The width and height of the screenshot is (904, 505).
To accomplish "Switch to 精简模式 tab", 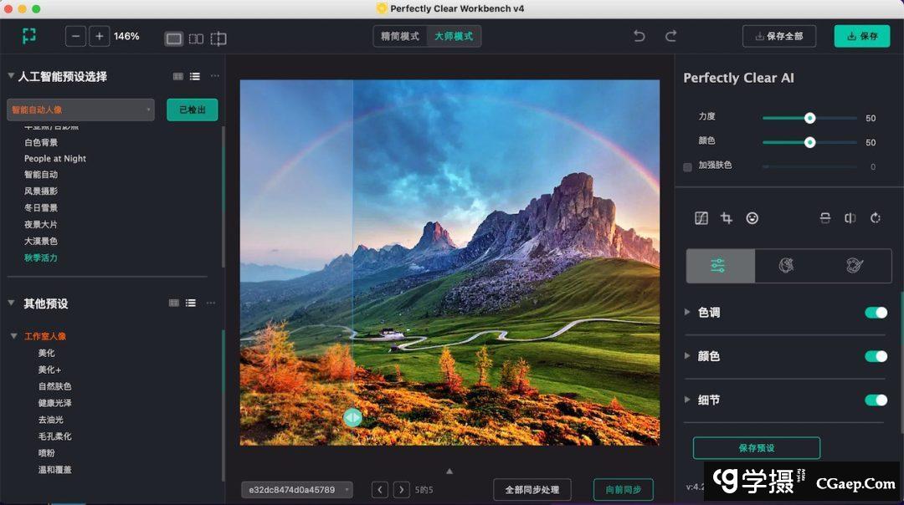I will click(x=400, y=36).
